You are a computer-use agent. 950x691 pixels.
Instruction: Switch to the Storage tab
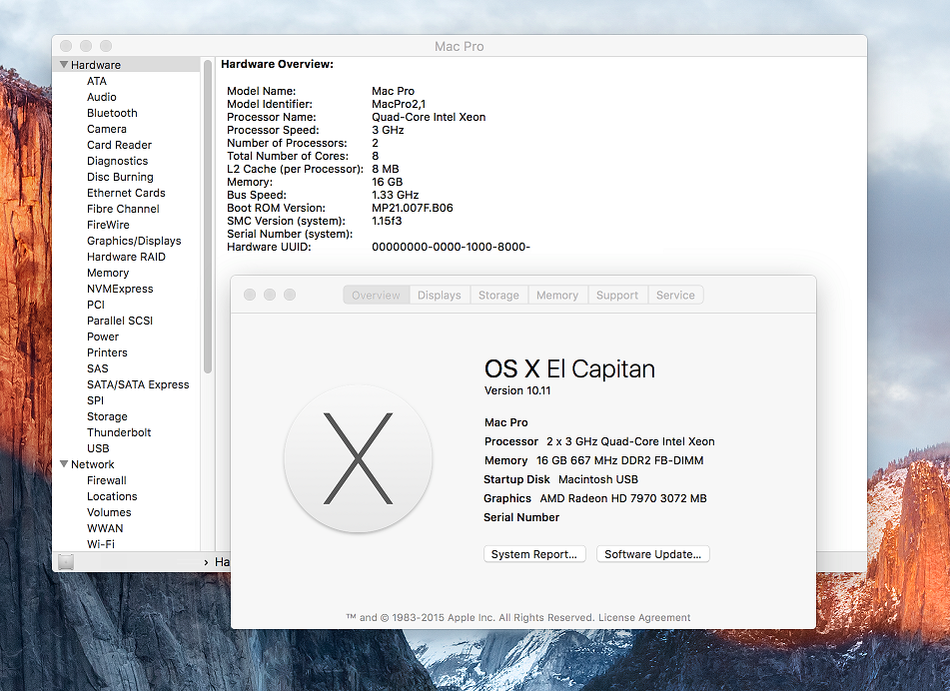pyautogui.click(x=498, y=295)
